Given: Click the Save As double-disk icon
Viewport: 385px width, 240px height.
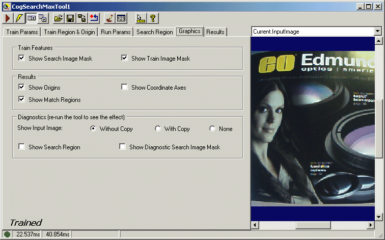Looking at the screenshot, I should [82, 18].
